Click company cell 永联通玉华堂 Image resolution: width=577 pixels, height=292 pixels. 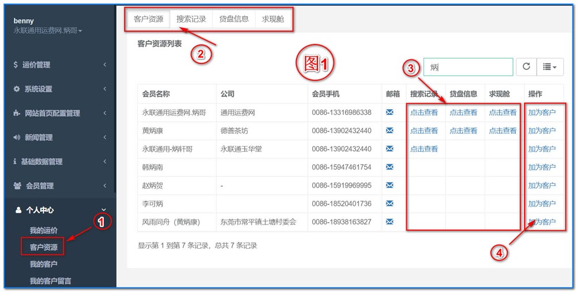click(x=241, y=149)
